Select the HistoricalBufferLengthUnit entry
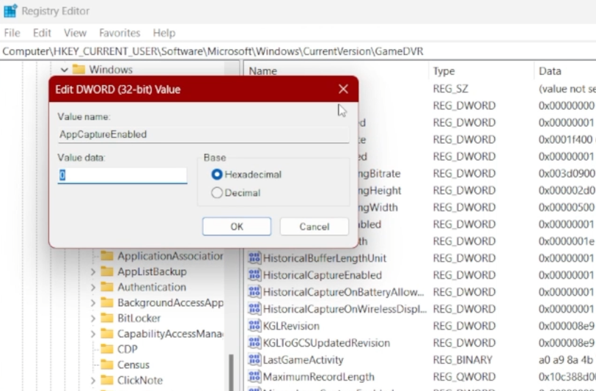Image resolution: width=596 pixels, height=391 pixels. (324, 258)
